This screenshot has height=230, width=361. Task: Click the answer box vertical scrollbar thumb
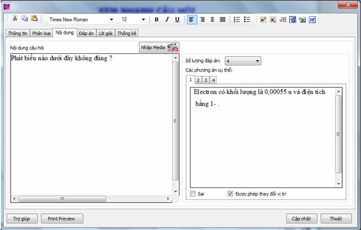338,134
